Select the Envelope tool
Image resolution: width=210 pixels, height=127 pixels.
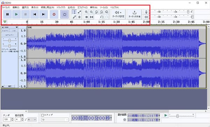point(79,12)
